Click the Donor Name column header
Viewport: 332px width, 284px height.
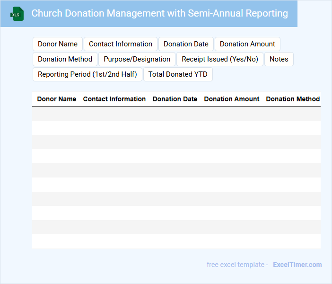pos(57,99)
